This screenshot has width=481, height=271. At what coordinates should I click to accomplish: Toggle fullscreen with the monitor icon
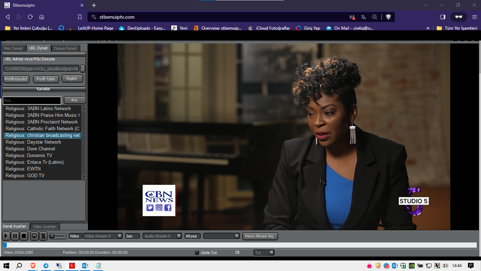click(x=34, y=236)
